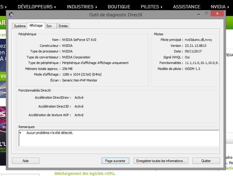Image resolution: width=233 pixels, height=176 pixels.
Task: Open téléchargement des logiciels vGPU link
Action: [x=84, y=173]
